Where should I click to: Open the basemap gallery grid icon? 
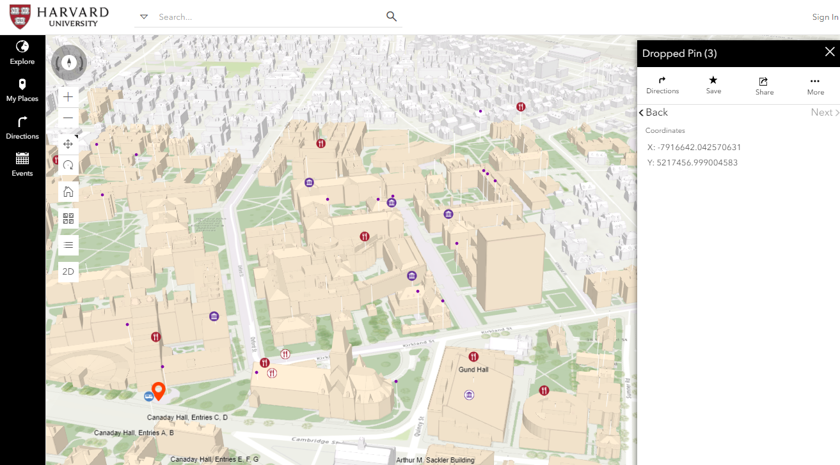68,218
